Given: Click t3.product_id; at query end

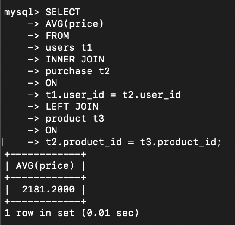Looking at the screenshot, I should point(181,142).
